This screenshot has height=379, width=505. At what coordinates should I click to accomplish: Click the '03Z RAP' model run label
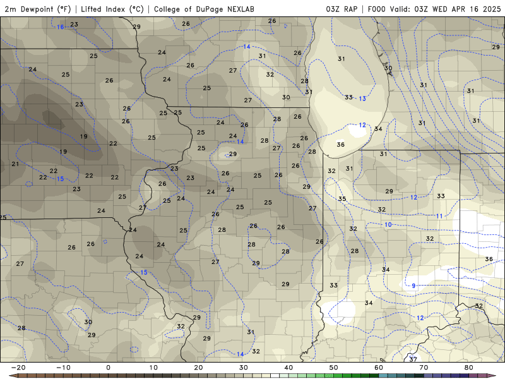[342, 9]
